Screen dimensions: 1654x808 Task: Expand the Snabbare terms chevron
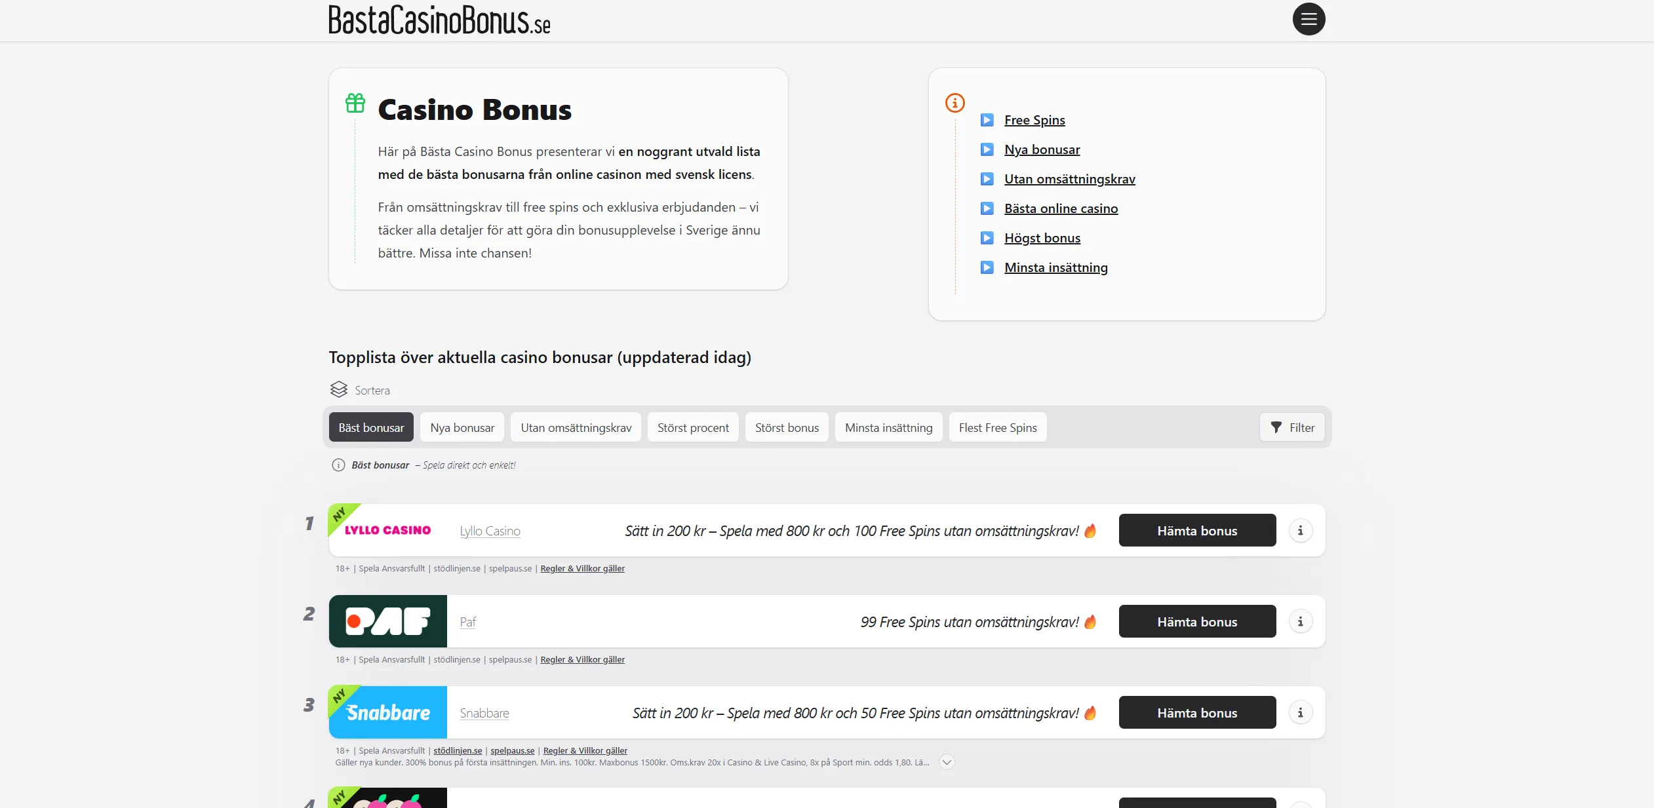coord(947,762)
